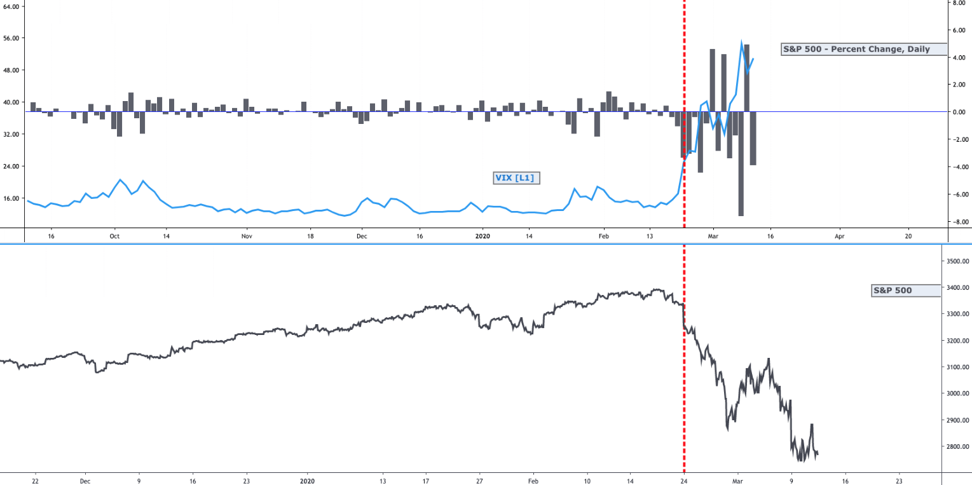This screenshot has height=485, width=972.
Task: Click the 0.00 value on percent axis
Action: click(x=959, y=112)
